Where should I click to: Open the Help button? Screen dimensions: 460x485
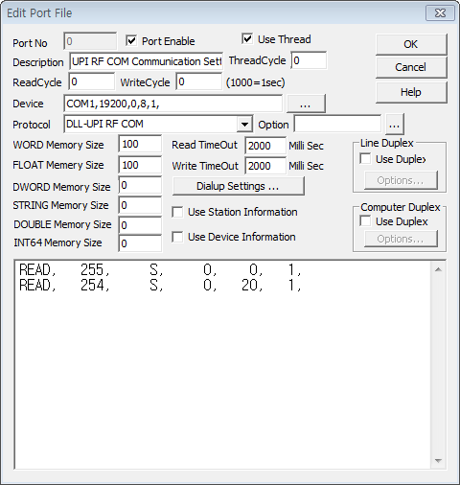pyautogui.click(x=411, y=92)
